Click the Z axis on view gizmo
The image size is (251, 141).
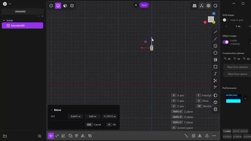[214, 14]
